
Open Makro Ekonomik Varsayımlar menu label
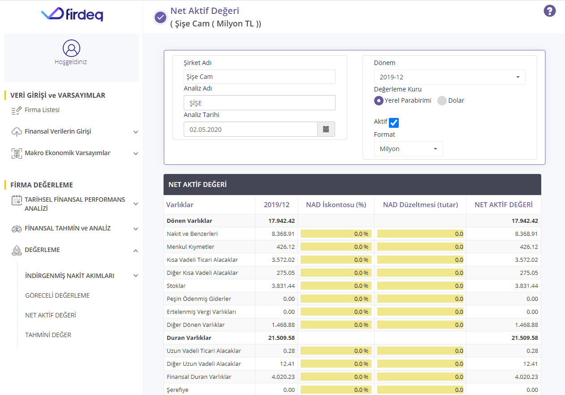68,153
